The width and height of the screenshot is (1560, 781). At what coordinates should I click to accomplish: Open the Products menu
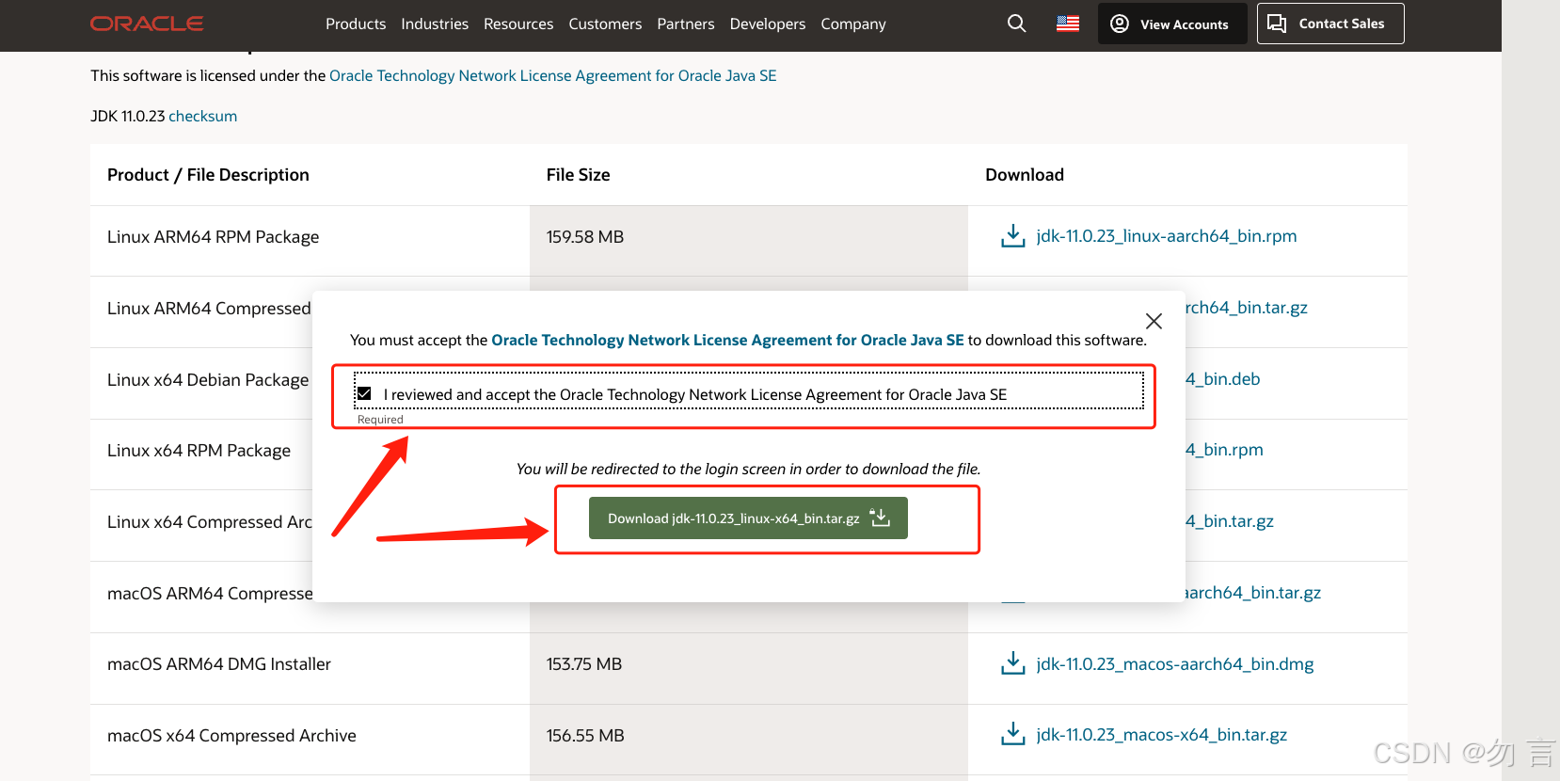(x=356, y=24)
